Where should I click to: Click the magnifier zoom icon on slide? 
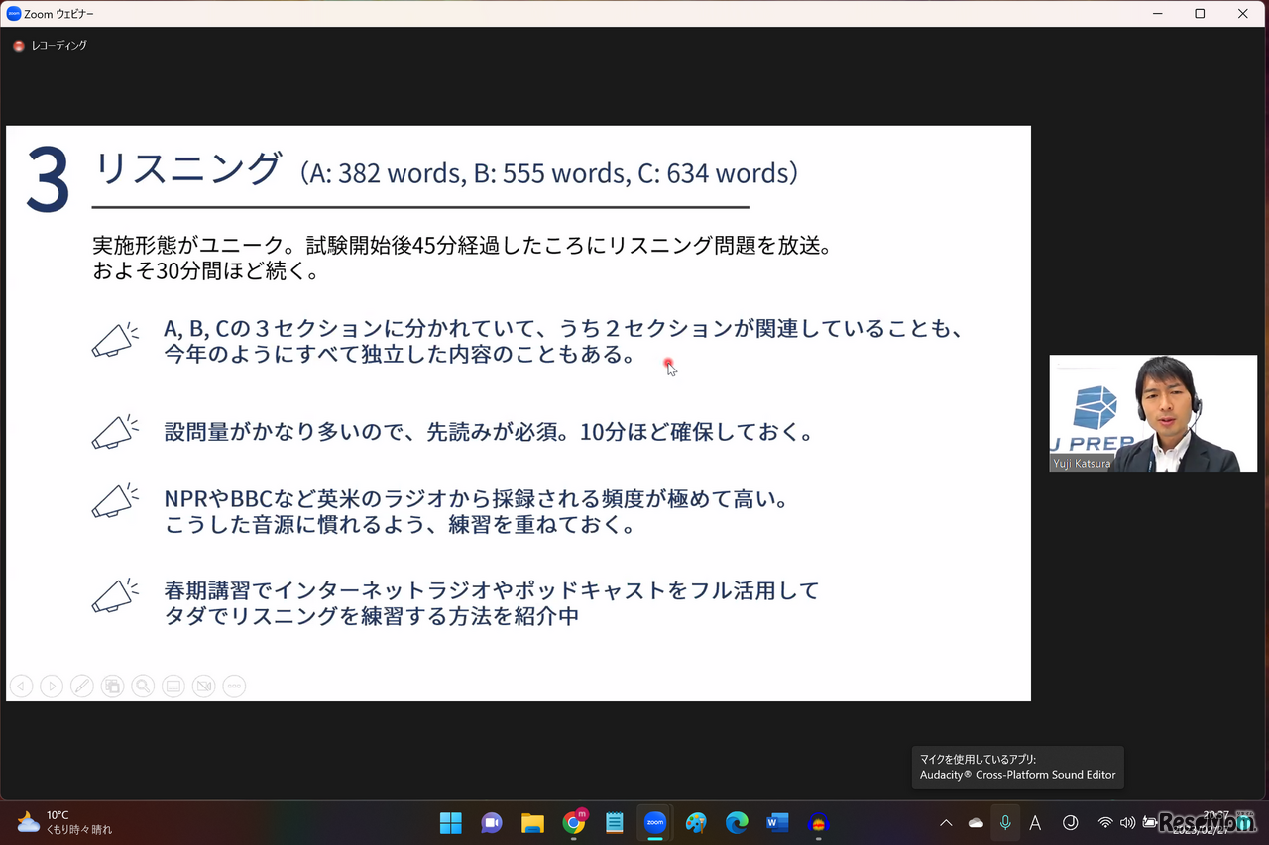[143, 686]
